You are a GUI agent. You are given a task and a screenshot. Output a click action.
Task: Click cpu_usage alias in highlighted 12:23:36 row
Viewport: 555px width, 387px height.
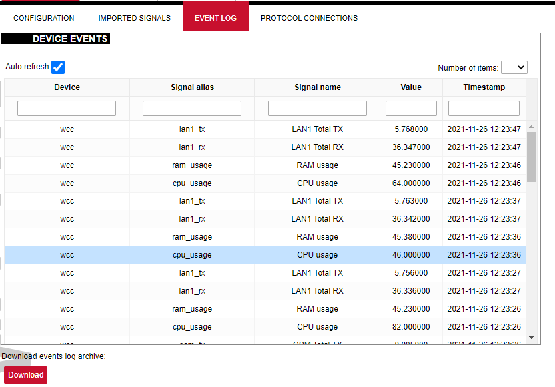pyautogui.click(x=192, y=255)
